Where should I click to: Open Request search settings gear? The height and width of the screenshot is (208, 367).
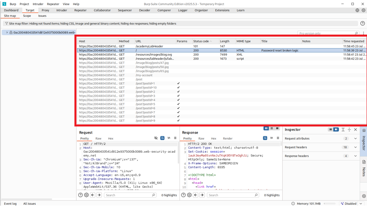[86, 195]
